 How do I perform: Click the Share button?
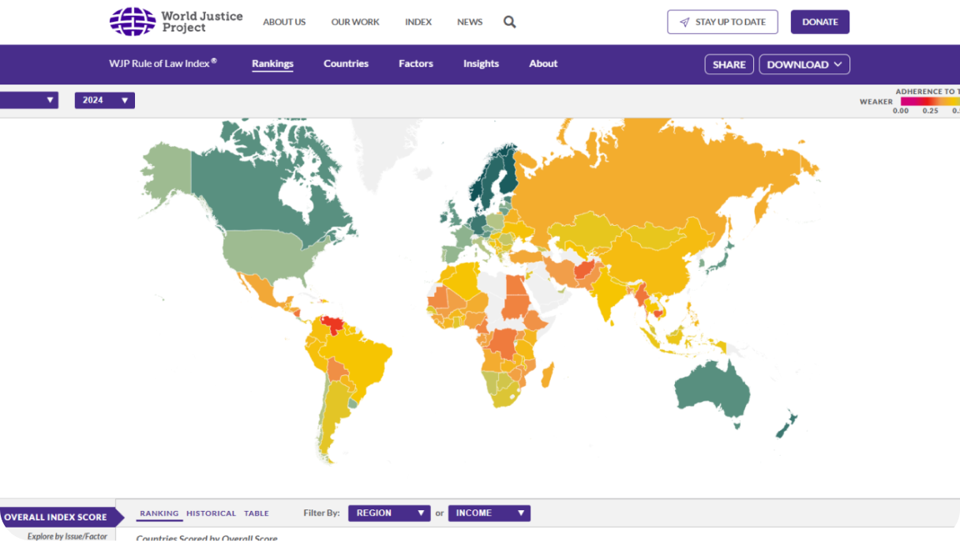729,65
